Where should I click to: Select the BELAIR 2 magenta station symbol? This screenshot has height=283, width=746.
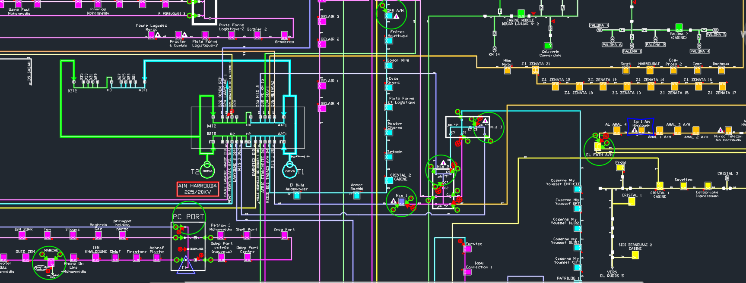click(322, 44)
